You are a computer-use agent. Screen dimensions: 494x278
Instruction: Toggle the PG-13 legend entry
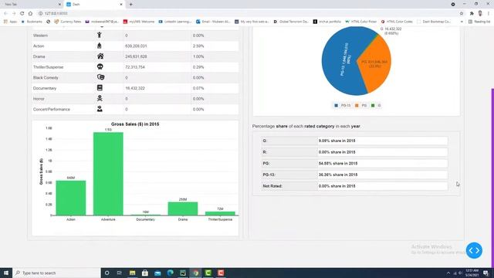[x=342, y=105]
